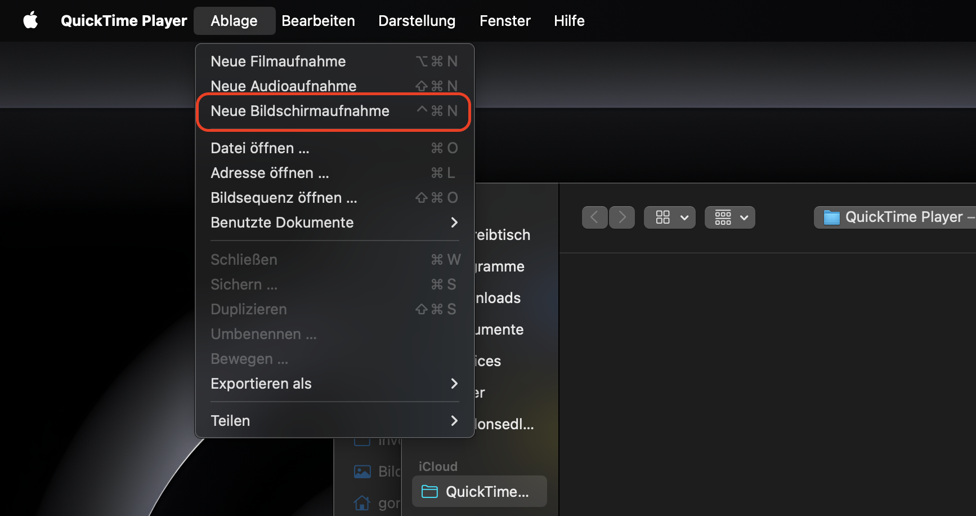Click the sidebar item ending in 'ices'
976x516 pixels.
(x=488, y=361)
